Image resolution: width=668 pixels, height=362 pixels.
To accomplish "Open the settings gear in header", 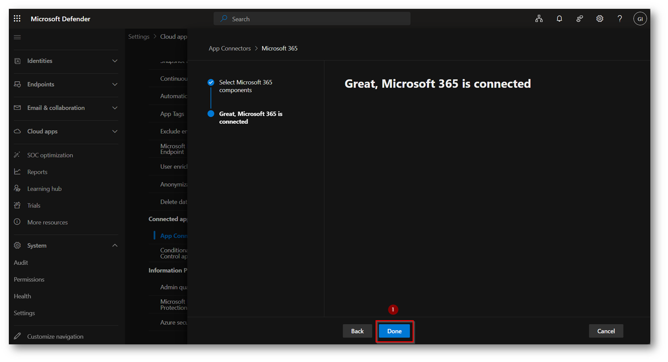I will [599, 18].
